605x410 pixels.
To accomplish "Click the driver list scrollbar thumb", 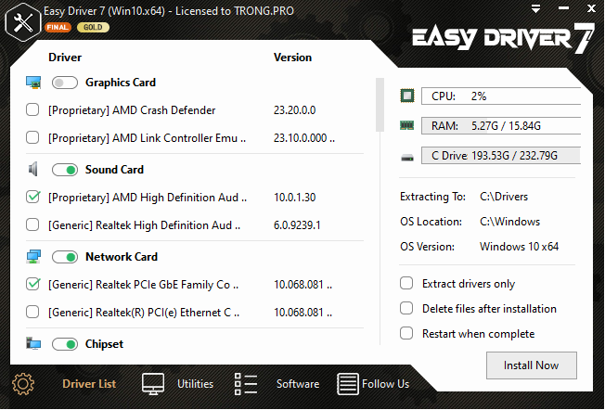I will [380, 105].
